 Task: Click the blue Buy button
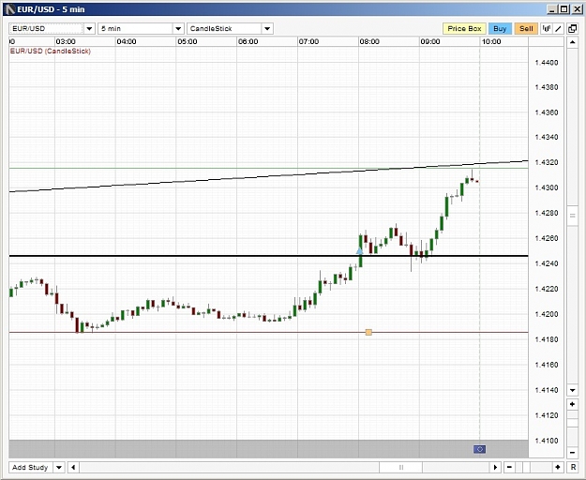[500, 28]
